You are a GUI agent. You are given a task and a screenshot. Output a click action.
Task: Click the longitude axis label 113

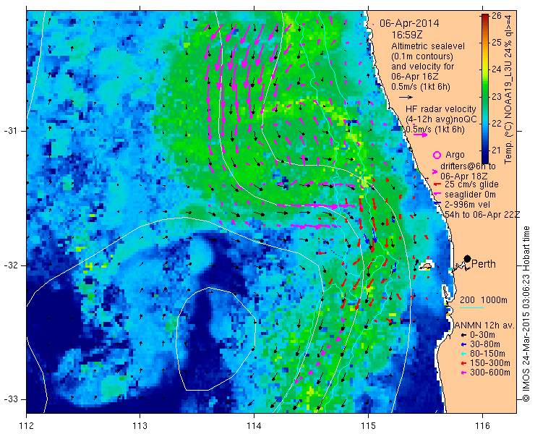tap(140, 425)
